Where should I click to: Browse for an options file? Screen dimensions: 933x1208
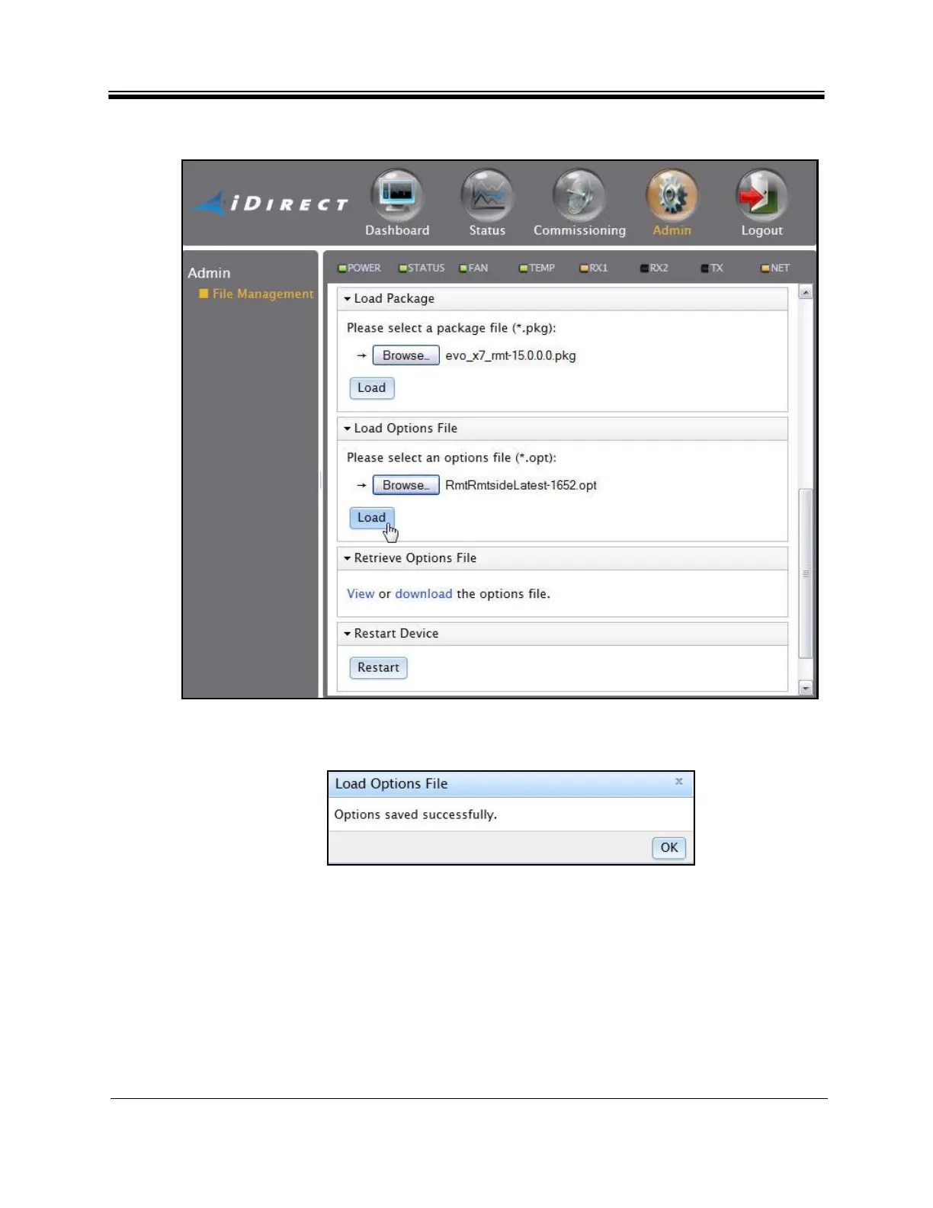pyautogui.click(x=406, y=485)
